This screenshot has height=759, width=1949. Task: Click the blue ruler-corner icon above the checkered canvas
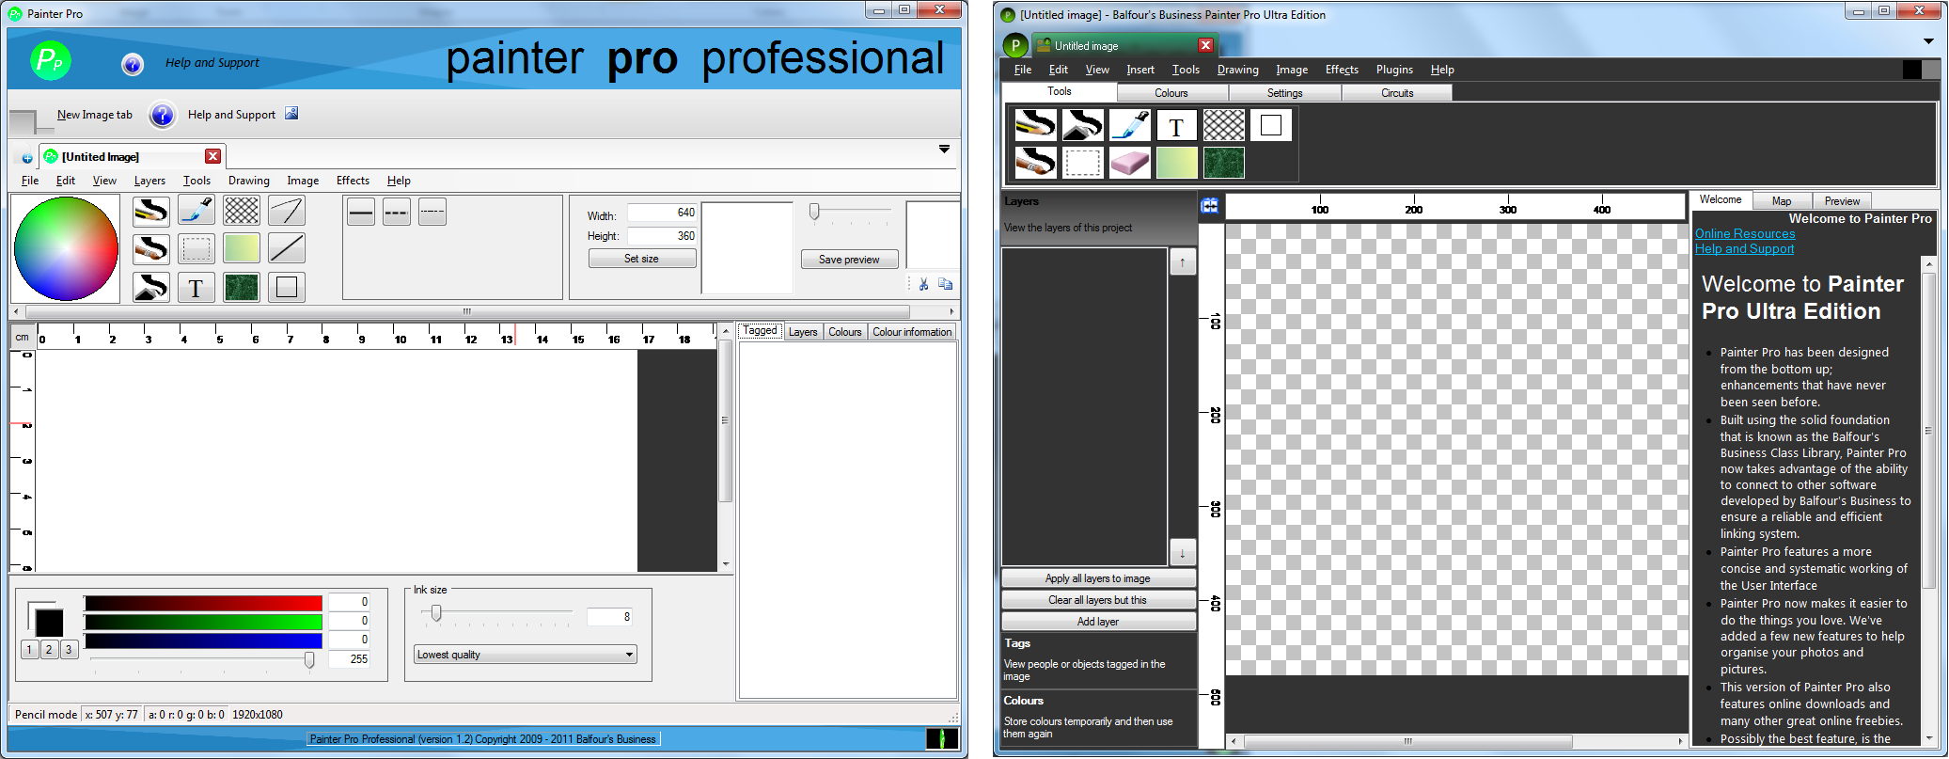pyautogui.click(x=1210, y=206)
